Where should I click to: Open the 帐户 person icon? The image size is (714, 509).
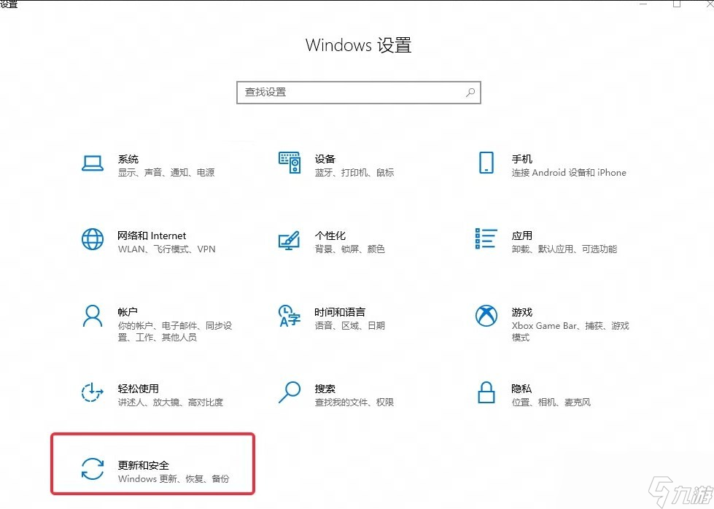click(x=93, y=316)
